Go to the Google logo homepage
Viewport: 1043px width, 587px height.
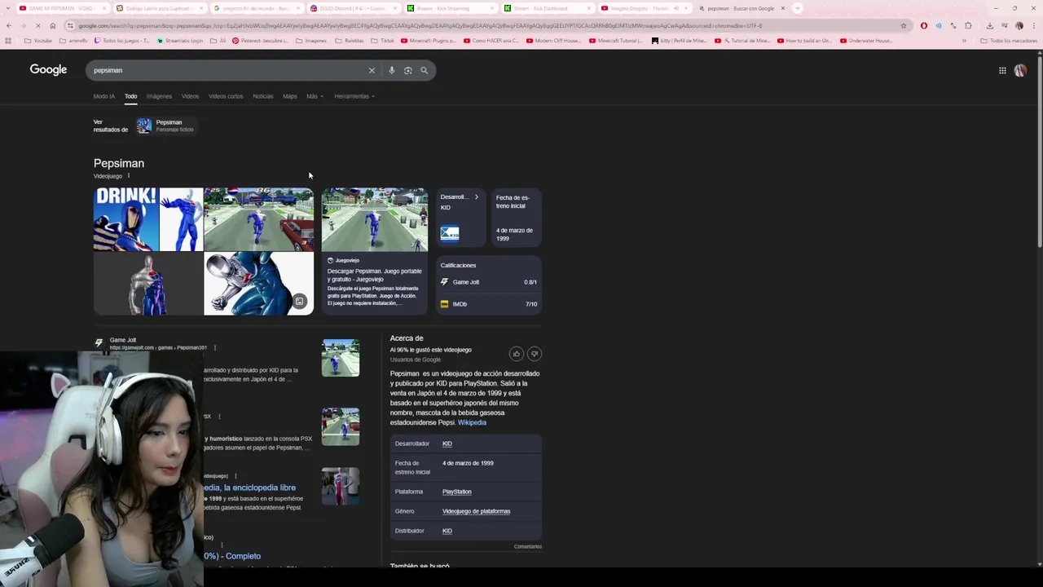48,70
